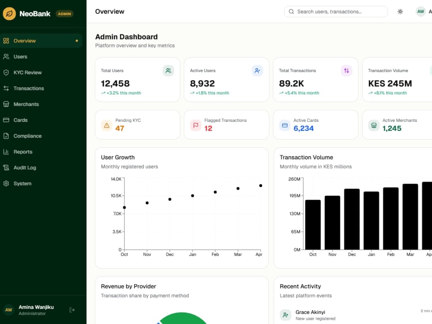This screenshot has width=432, height=324.
Task: Click the System gear icon in sidebar
Action: click(6, 183)
